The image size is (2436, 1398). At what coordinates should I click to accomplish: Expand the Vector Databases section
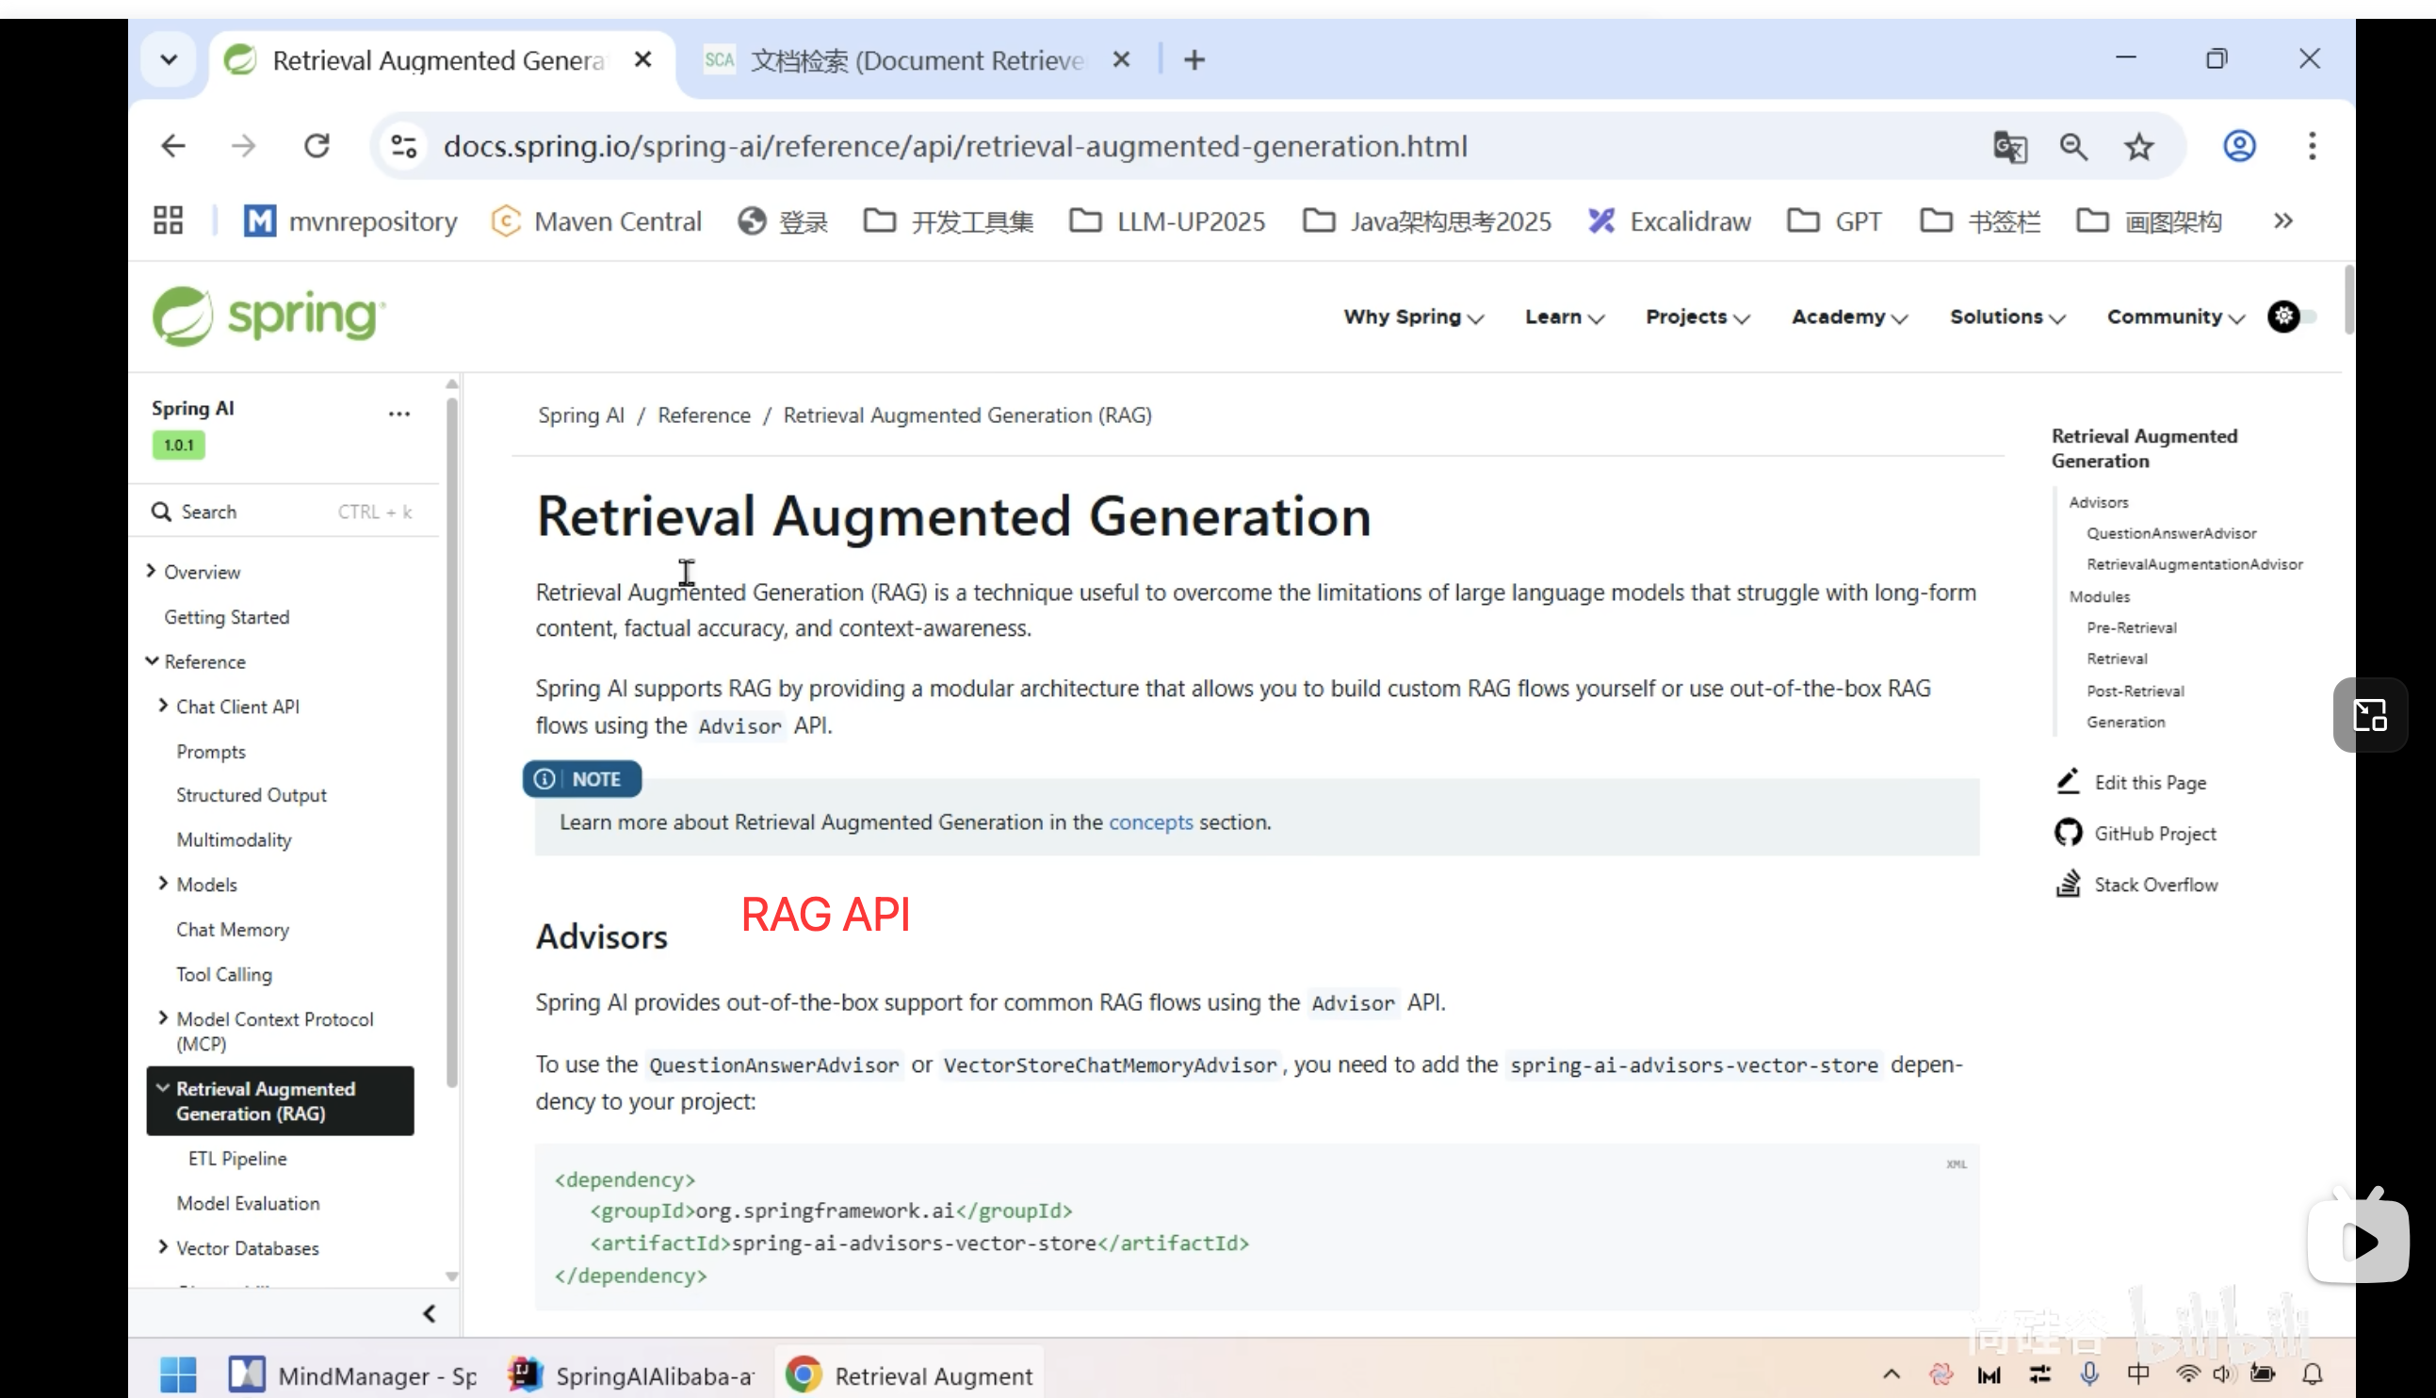[x=163, y=1247]
